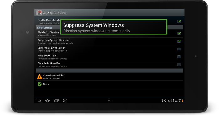Select the Suppress Power Button row label
The height and width of the screenshot is (116, 219).
(51, 48)
